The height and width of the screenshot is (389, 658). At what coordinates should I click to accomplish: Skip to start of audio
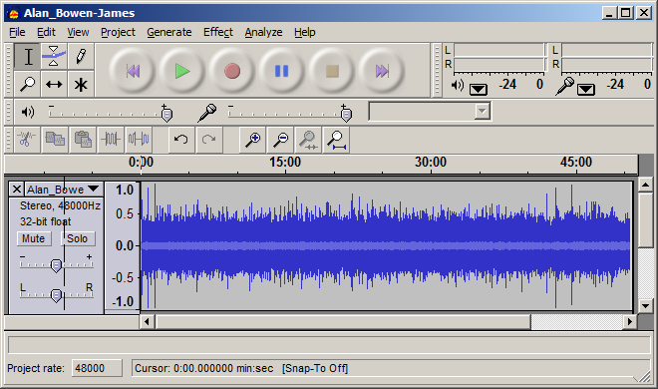[133, 71]
